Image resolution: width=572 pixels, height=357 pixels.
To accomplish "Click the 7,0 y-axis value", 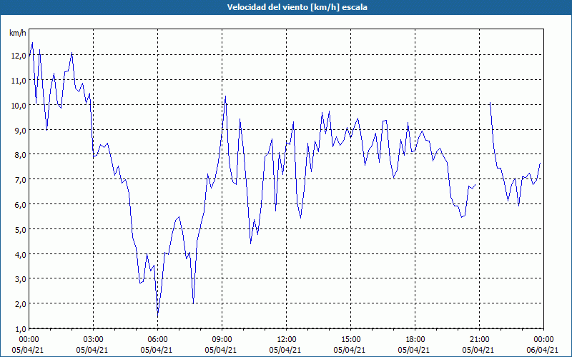I will 20,180.
